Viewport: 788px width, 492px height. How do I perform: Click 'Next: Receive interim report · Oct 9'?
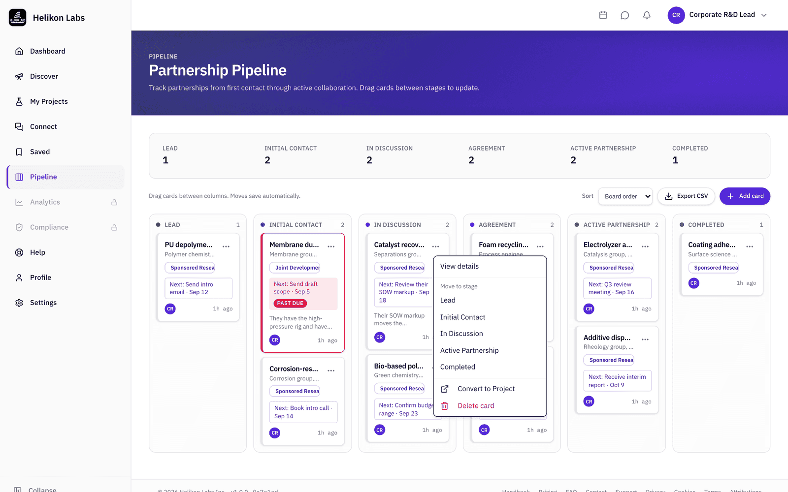click(618, 381)
